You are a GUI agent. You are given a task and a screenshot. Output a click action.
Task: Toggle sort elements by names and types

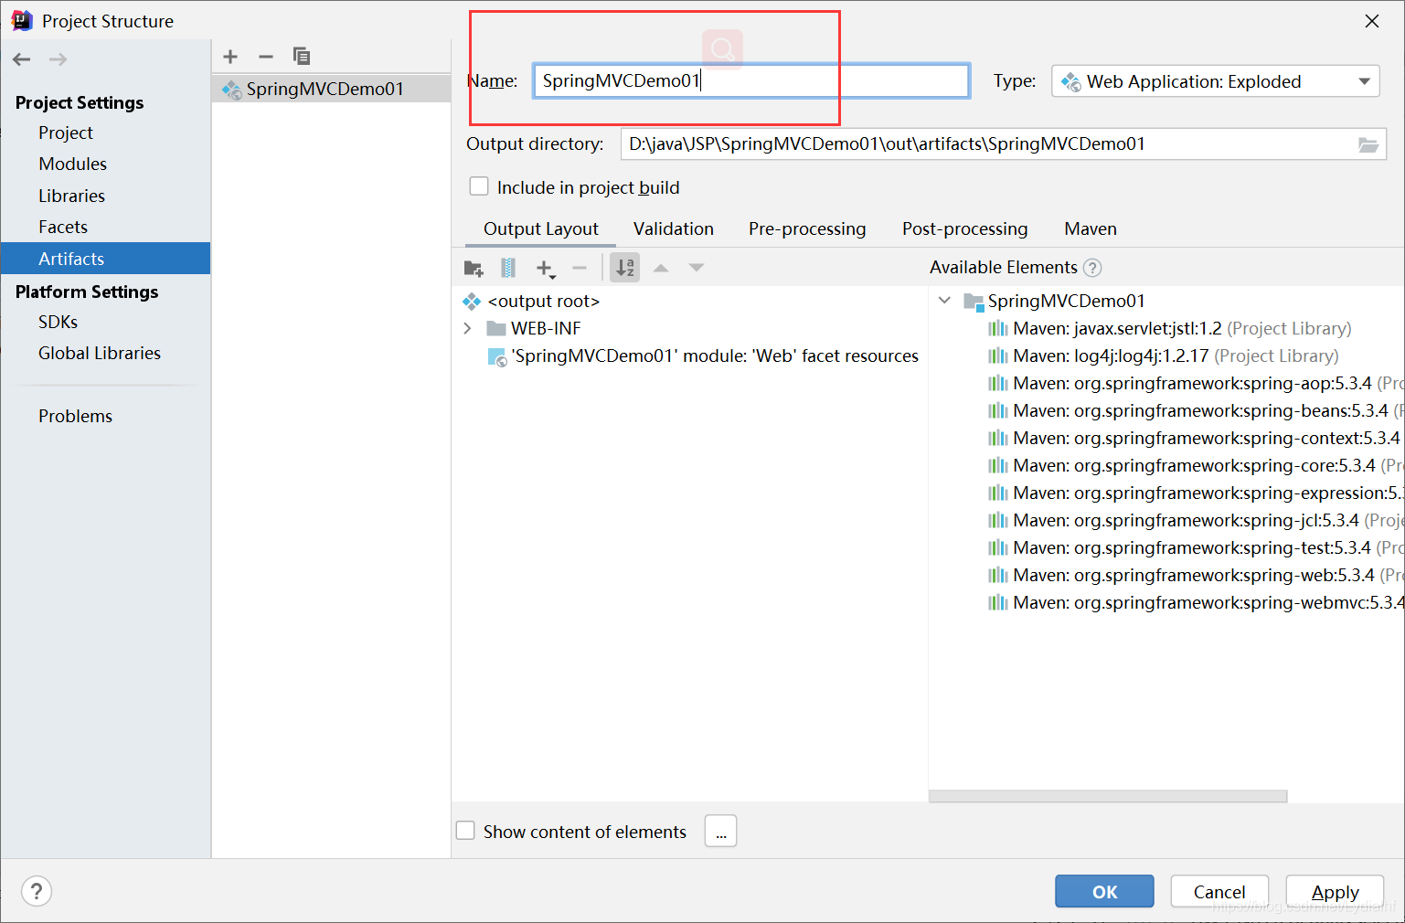[625, 268]
